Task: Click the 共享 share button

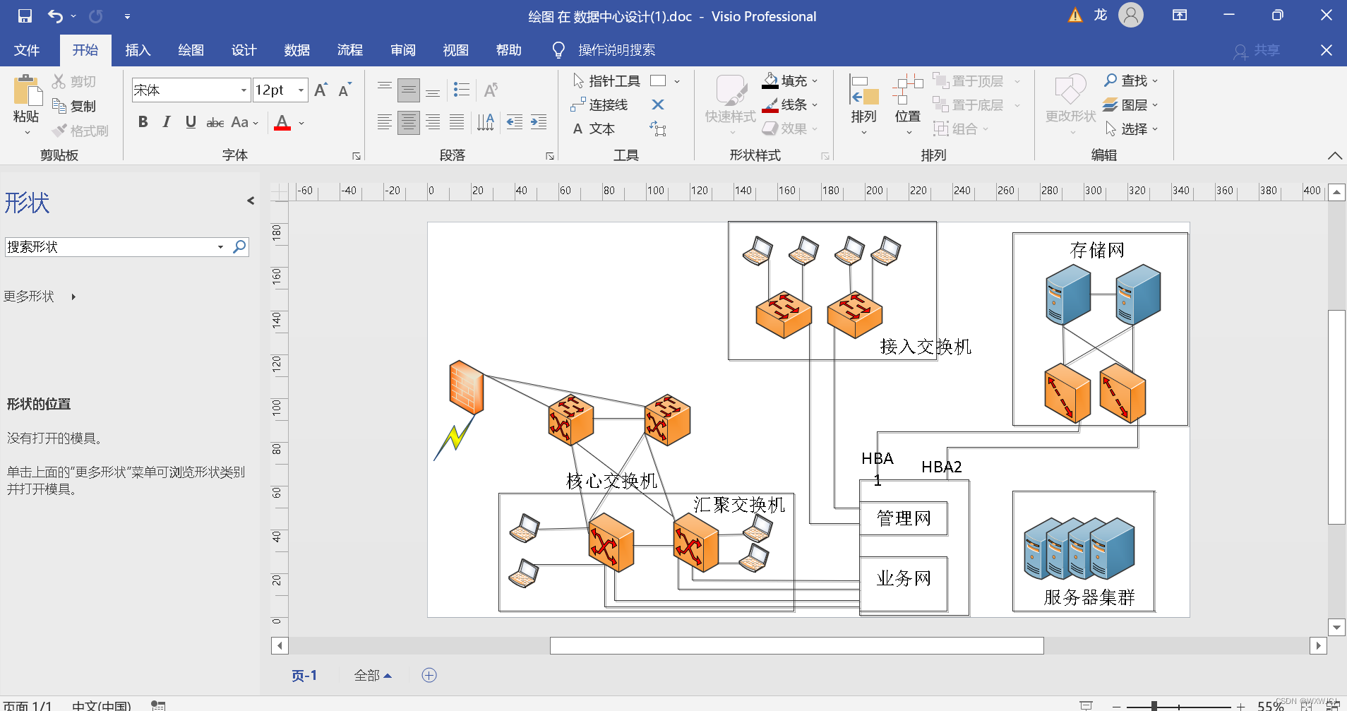Action: pyautogui.click(x=1257, y=51)
